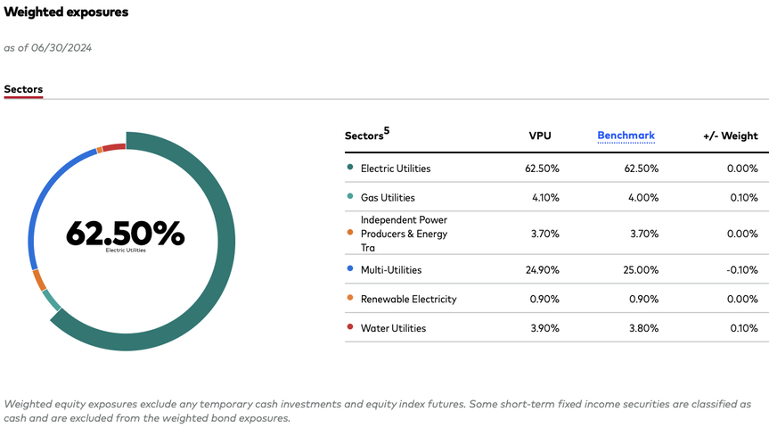Image resolution: width=769 pixels, height=428 pixels.
Task: Select the Sectors tab
Action: click(x=23, y=89)
